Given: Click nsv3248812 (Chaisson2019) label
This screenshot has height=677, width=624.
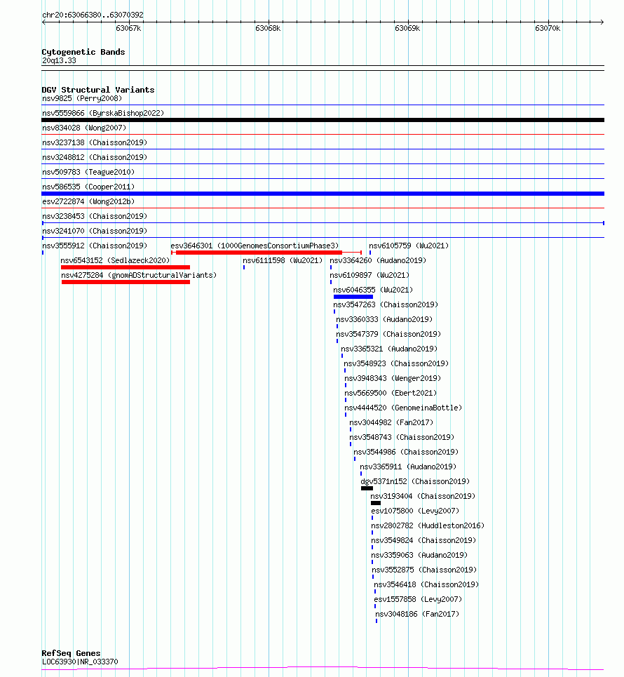Looking at the screenshot, I should tap(95, 157).
